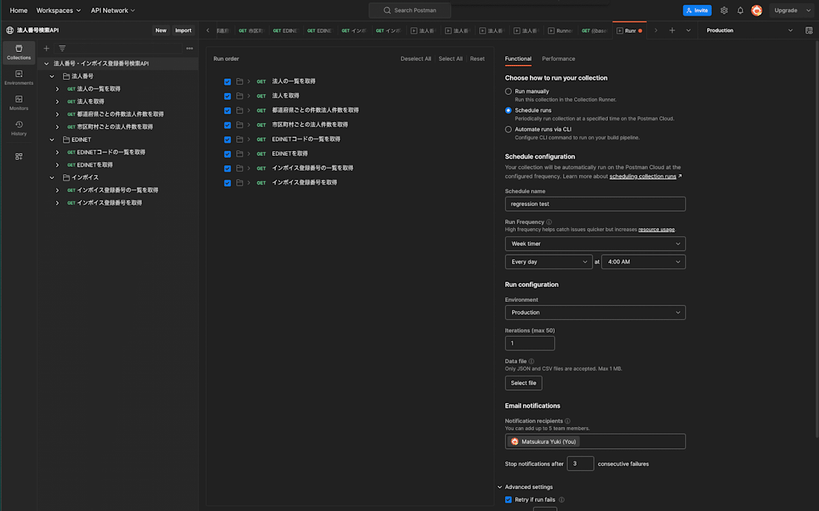Collapse the 法人番号 folder in sidebar
The height and width of the screenshot is (511, 819).
point(51,77)
